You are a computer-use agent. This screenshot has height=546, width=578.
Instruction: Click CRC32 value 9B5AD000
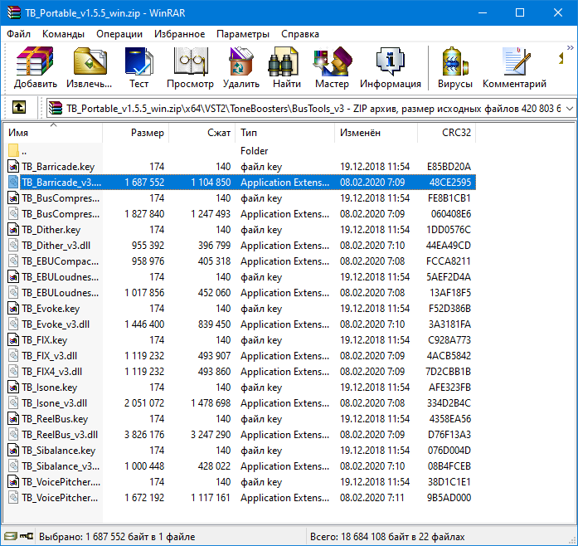coord(449,498)
